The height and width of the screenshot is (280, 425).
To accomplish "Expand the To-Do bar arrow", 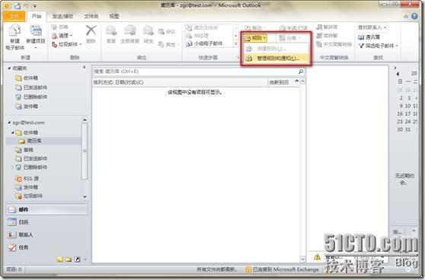I will (395, 68).
